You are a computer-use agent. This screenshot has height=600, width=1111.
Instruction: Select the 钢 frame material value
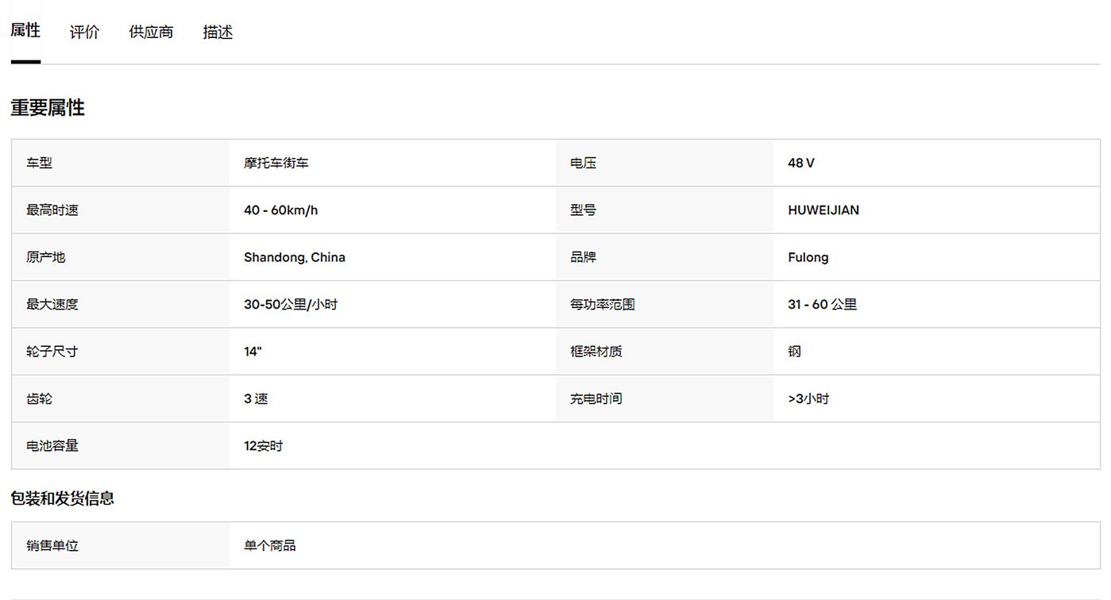(794, 352)
